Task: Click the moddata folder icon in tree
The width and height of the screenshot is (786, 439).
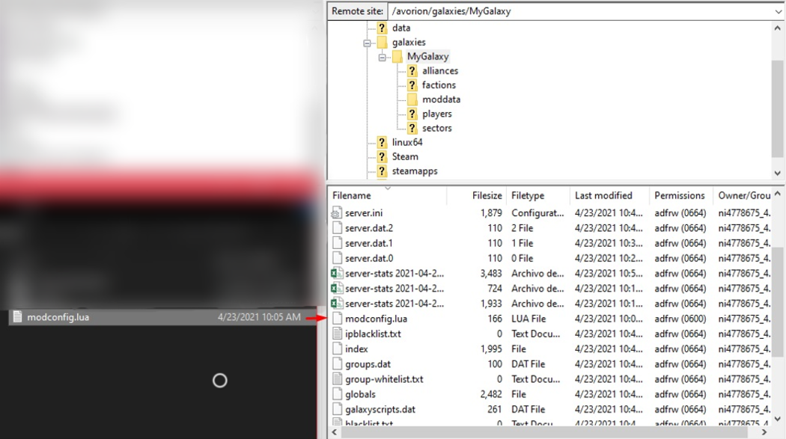Action: [x=412, y=99]
